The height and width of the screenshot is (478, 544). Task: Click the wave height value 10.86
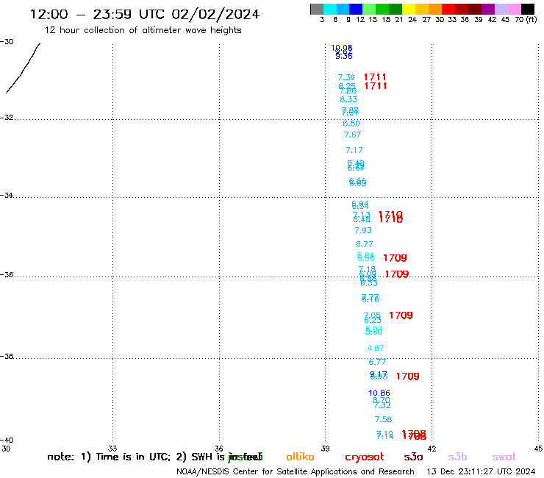click(x=379, y=393)
